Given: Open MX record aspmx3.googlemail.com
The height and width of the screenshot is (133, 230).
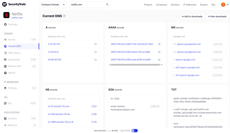Looking at the screenshot, I should [189, 44].
